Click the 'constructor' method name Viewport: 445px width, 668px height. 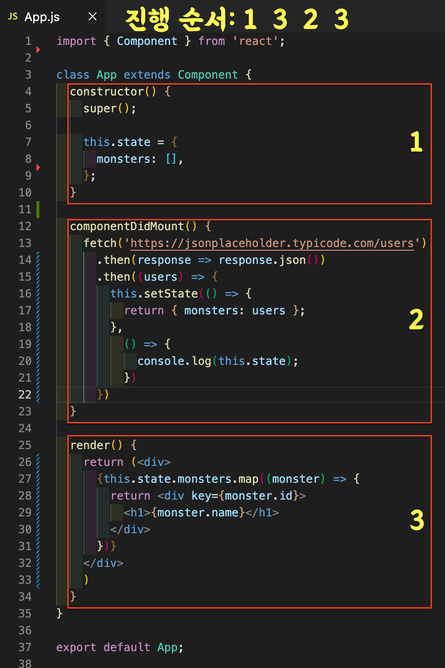pos(107,92)
